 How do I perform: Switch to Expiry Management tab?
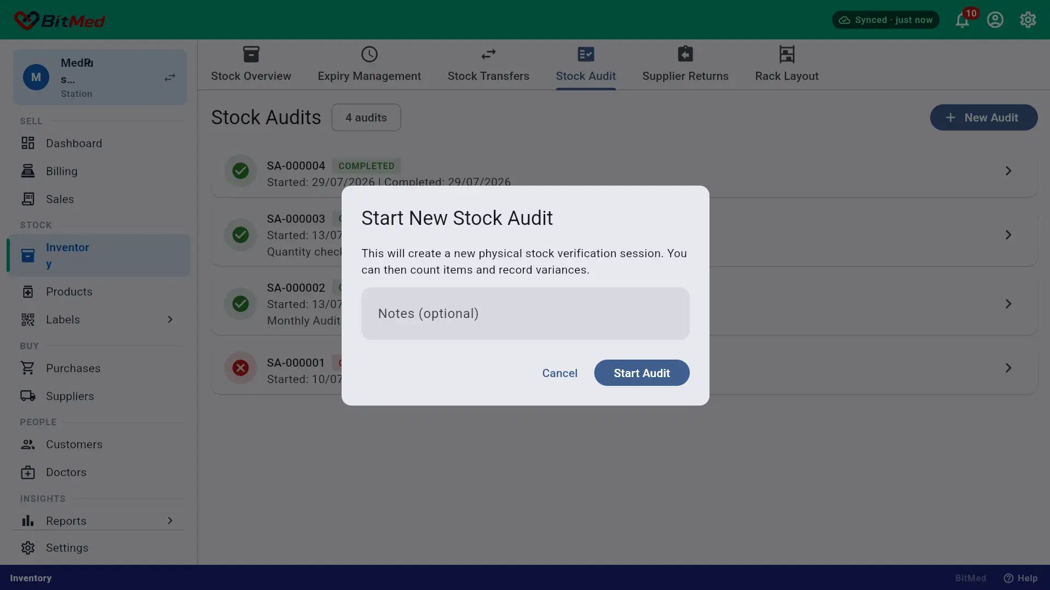pos(370,65)
